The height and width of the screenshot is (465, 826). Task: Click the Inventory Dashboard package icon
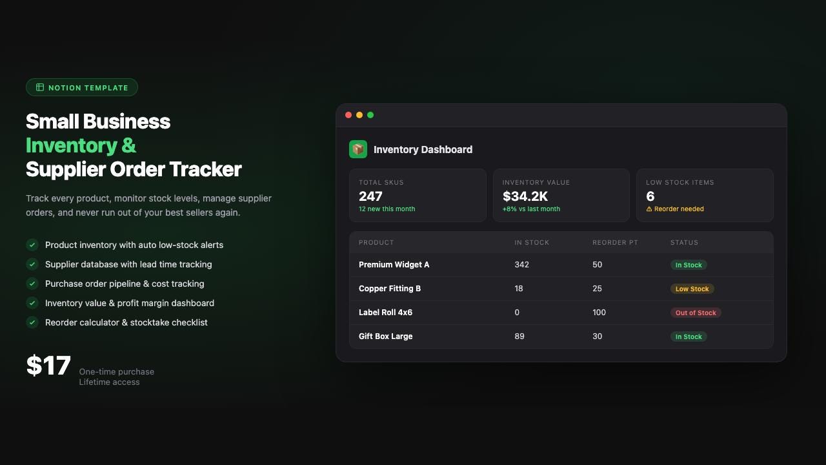[358, 149]
